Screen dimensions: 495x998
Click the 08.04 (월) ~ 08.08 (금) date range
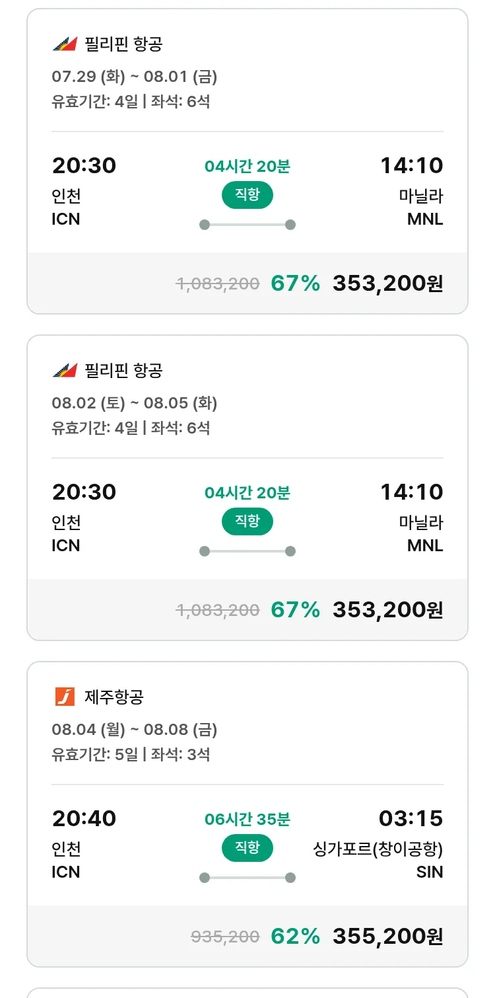(x=135, y=730)
